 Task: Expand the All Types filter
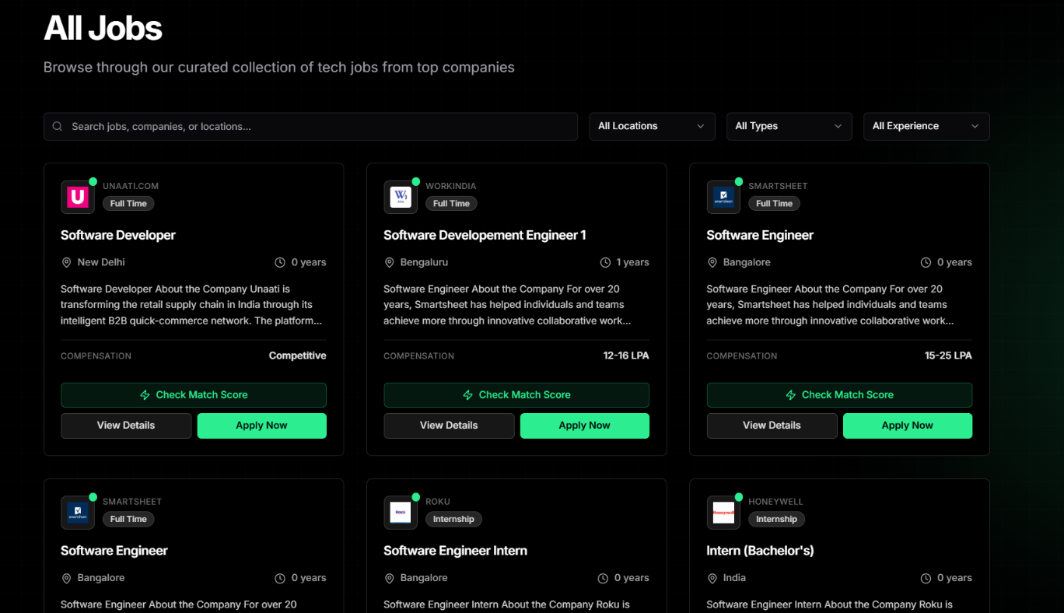tap(789, 127)
